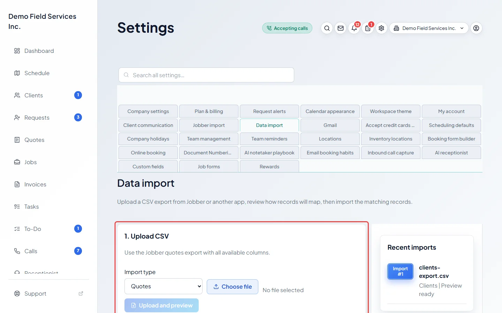Open Jobs from the sidebar
The width and height of the screenshot is (502, 313).
48,162
